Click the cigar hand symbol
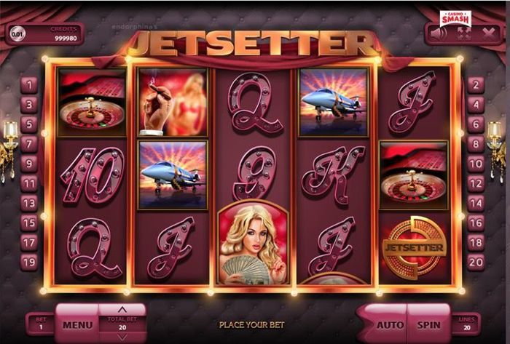Image resolution: width=510 pixels, height=344 pixels. click(x=173, y=102)
